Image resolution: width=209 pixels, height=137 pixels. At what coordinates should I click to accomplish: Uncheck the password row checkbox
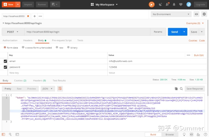pyautogui.click(x=5, y=67)
